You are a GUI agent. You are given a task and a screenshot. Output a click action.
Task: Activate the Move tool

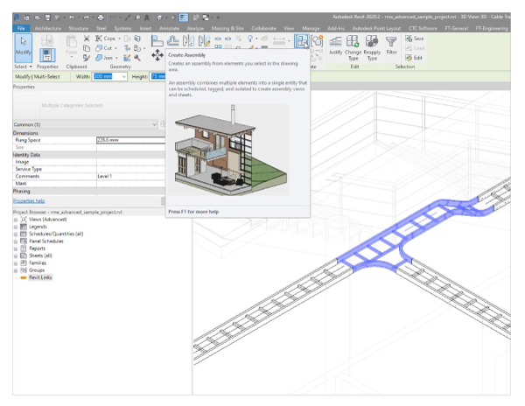pyautogui.click(x=157, y=54)
